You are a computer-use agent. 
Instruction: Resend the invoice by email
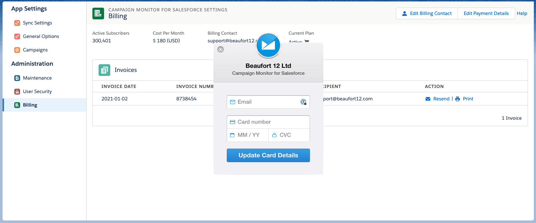[x=441, y=99]
